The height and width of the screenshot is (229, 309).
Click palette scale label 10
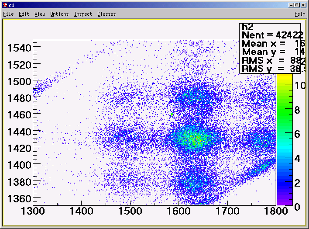tap(300, 86)
